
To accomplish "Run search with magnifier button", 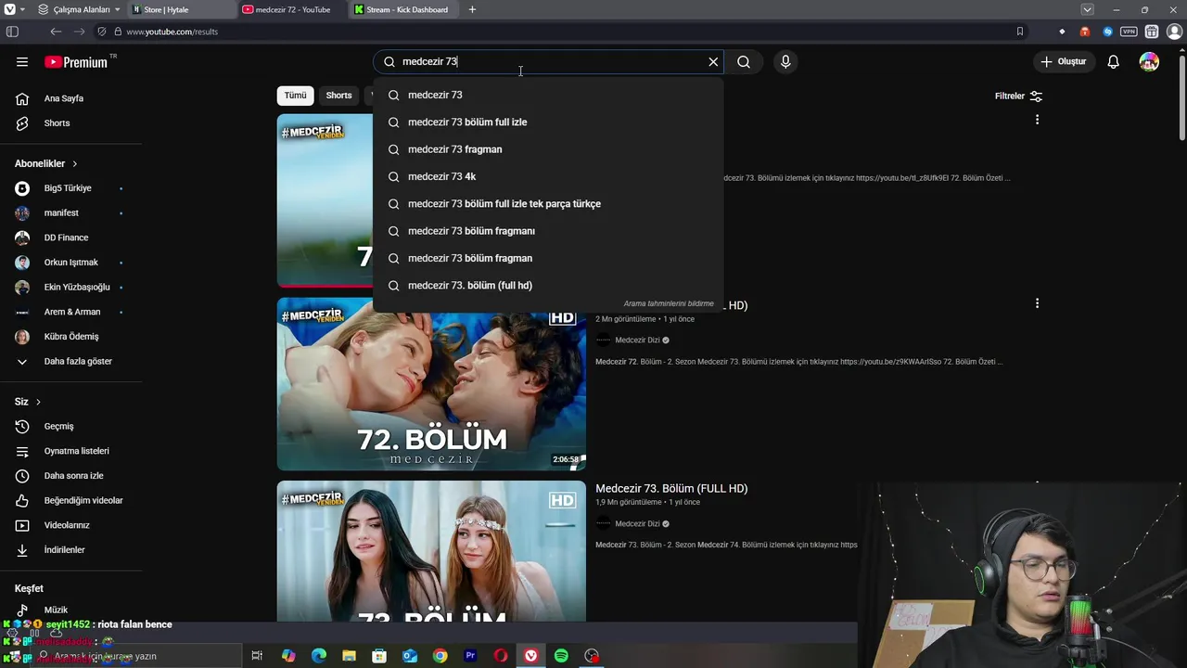I will [x=744, y=62].
